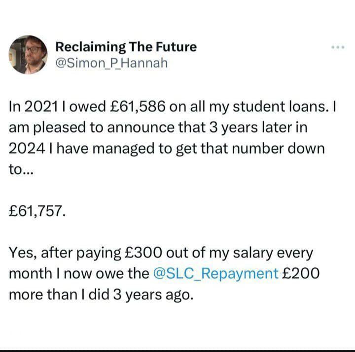Screen dimensions: 355x352
Task: View the profile picture of Simon Hannah
Action: click(x=28, y=55)
